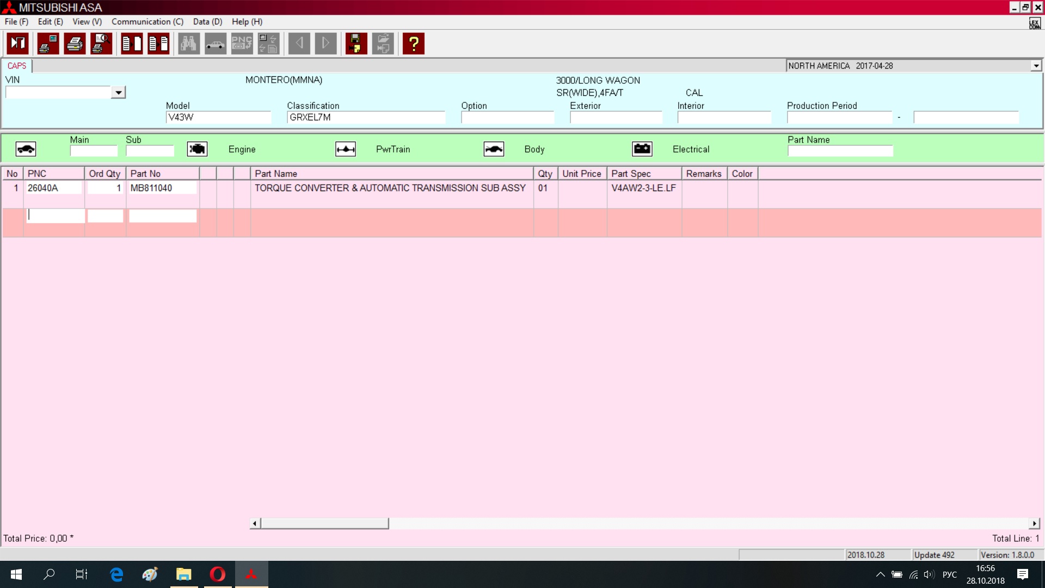The width and height of the screenshot is (1045, 588).
Task: Click the Part Name search field
Action: pos(840,151)
